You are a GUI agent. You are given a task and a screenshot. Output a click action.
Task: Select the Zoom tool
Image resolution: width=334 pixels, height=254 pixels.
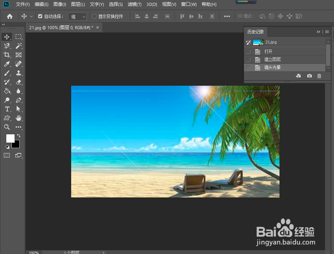coord(7,127)
